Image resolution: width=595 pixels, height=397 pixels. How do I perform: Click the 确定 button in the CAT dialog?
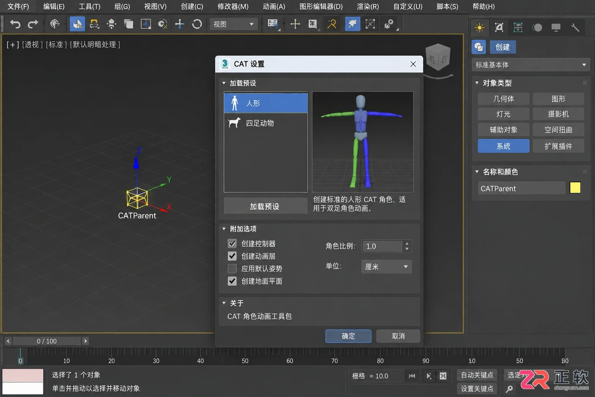[x=348, y=336]
